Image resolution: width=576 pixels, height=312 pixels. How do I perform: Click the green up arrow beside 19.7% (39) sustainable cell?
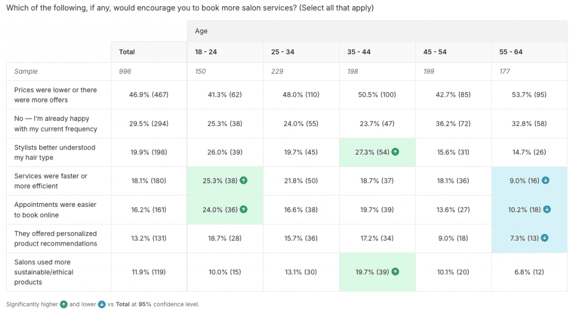point(395,272)
